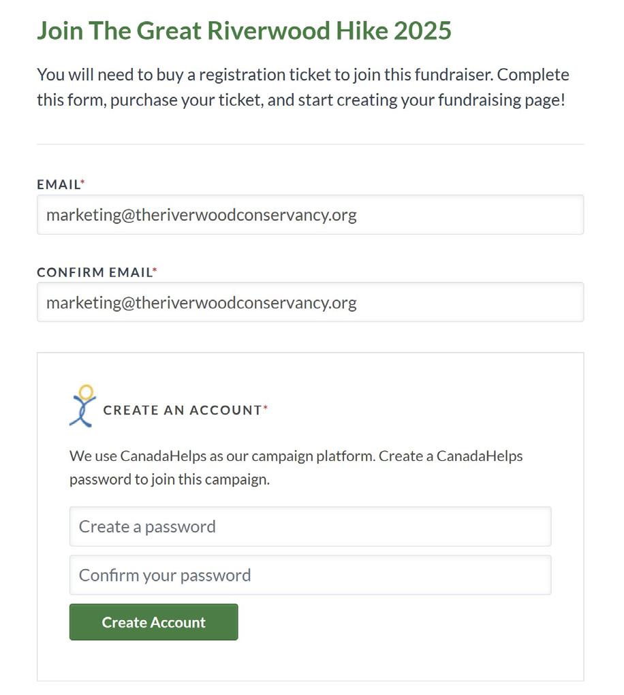Click the red asterisk beside EMAIL

coord(83,182)
